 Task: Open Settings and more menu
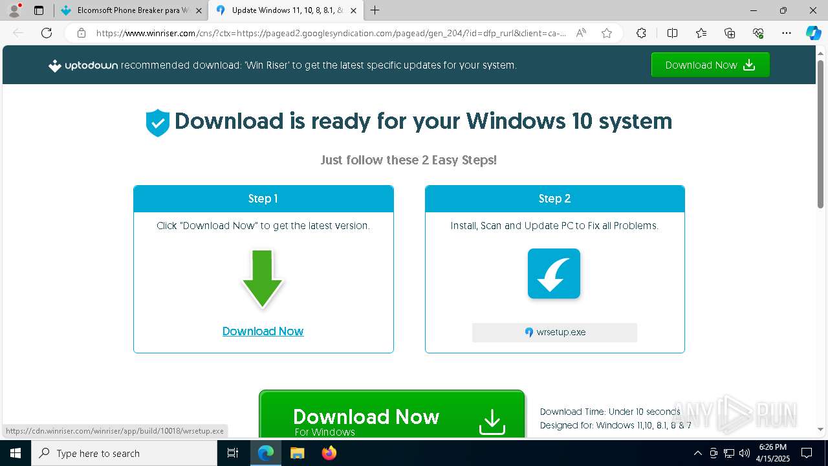787,33
